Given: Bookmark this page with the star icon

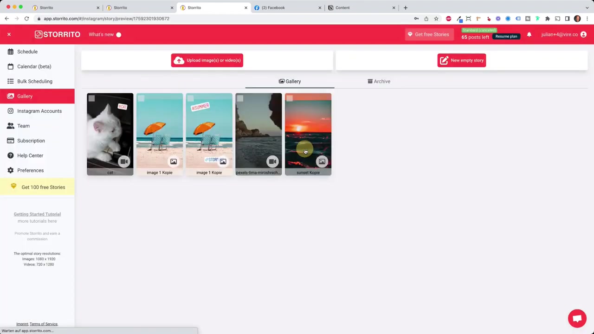Looking at the screenshot, I should tap(436, 19).
